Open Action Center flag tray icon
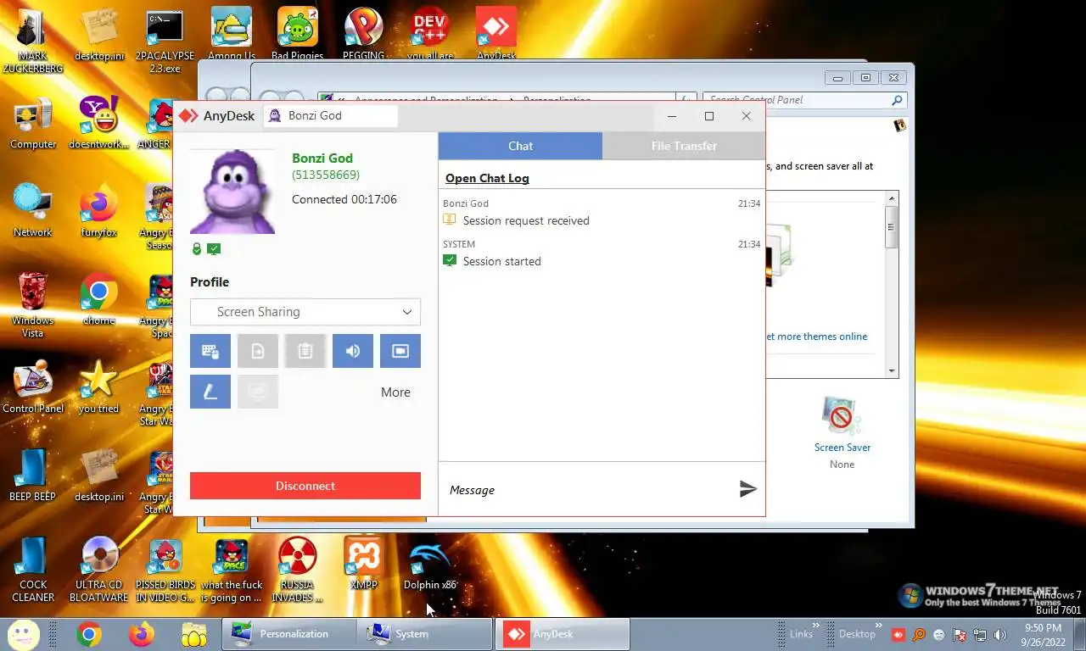 [960, 634]
